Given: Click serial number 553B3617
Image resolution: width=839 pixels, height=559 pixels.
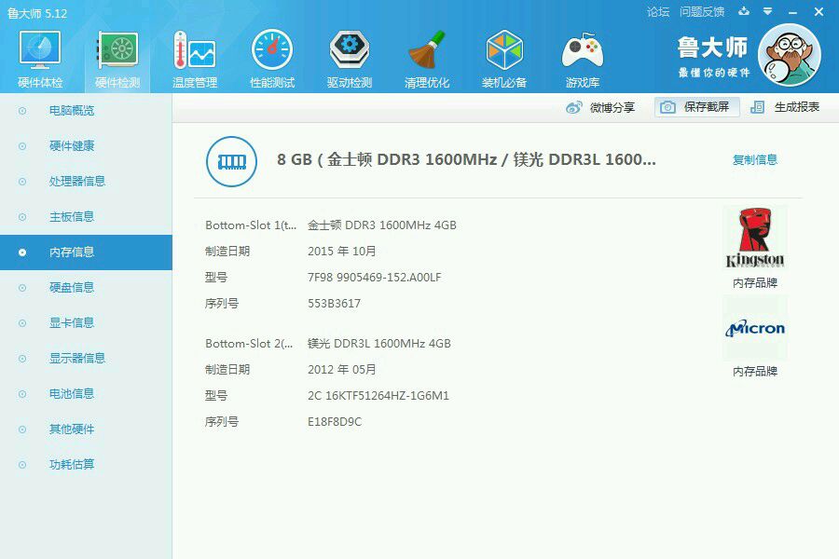Looking at the screenshot, I should 334,304.
